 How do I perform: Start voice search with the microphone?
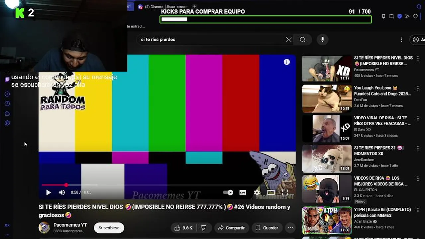pyautogui.click(x=322, y=40)
